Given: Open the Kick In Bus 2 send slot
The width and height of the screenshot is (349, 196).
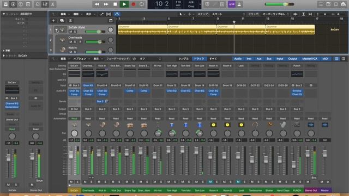Looking at the screenshot, I should [x=100, y=101].
